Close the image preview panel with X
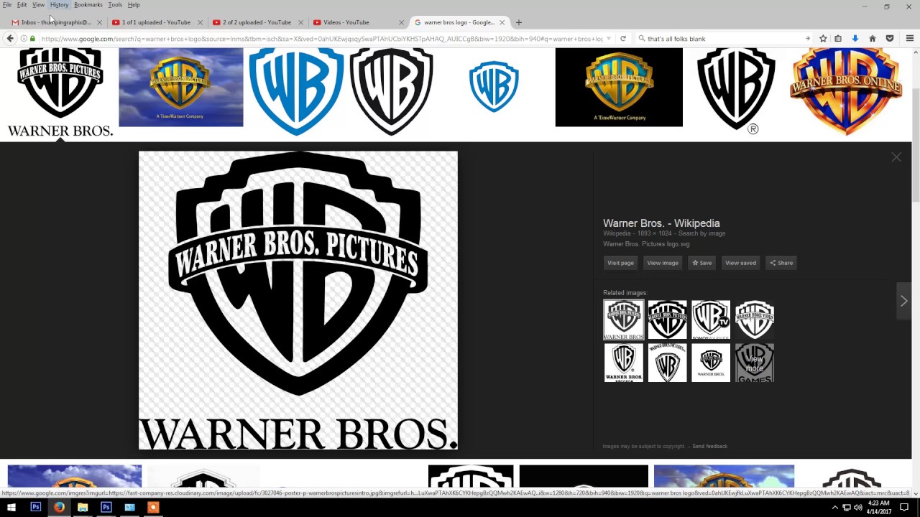This screenshot has height=517, width=920. (896, 157)
